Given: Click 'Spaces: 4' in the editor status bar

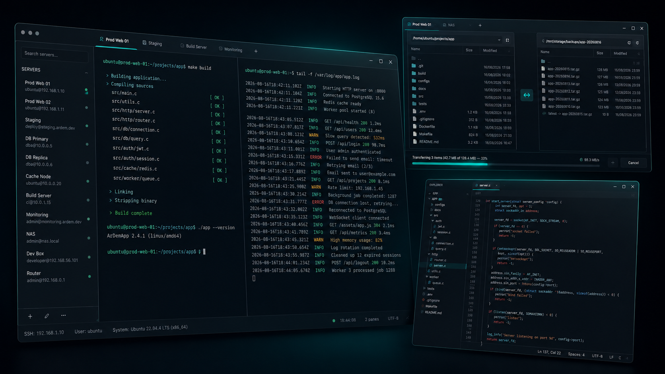Looking at the screenshot, I should pos(576,355).
